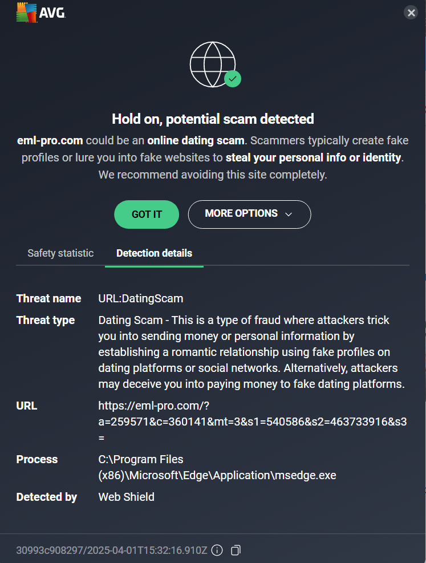Click the detection ID timestamp text
The image size is (426, 563).
click(112, 550)
